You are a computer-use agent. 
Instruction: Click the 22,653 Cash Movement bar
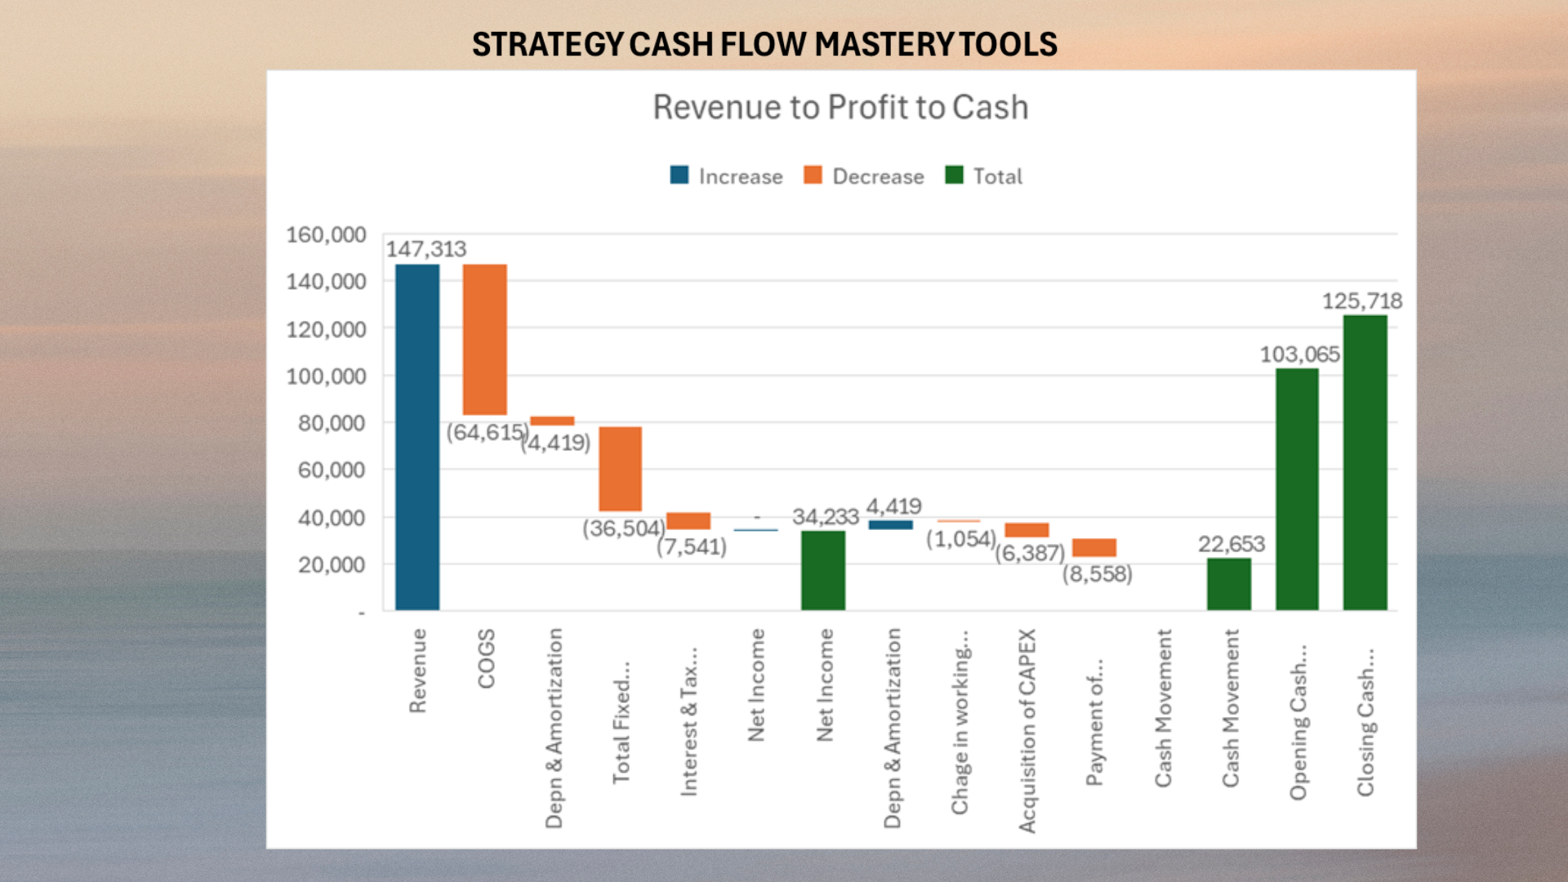coord(1229,584)
